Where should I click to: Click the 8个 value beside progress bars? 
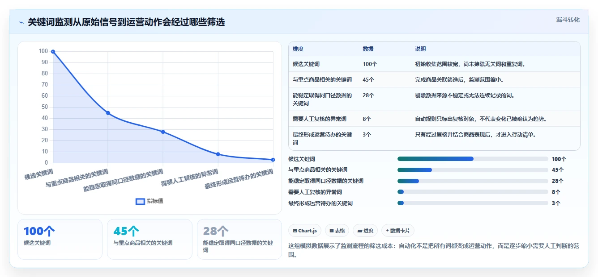[x=556, y=192]
